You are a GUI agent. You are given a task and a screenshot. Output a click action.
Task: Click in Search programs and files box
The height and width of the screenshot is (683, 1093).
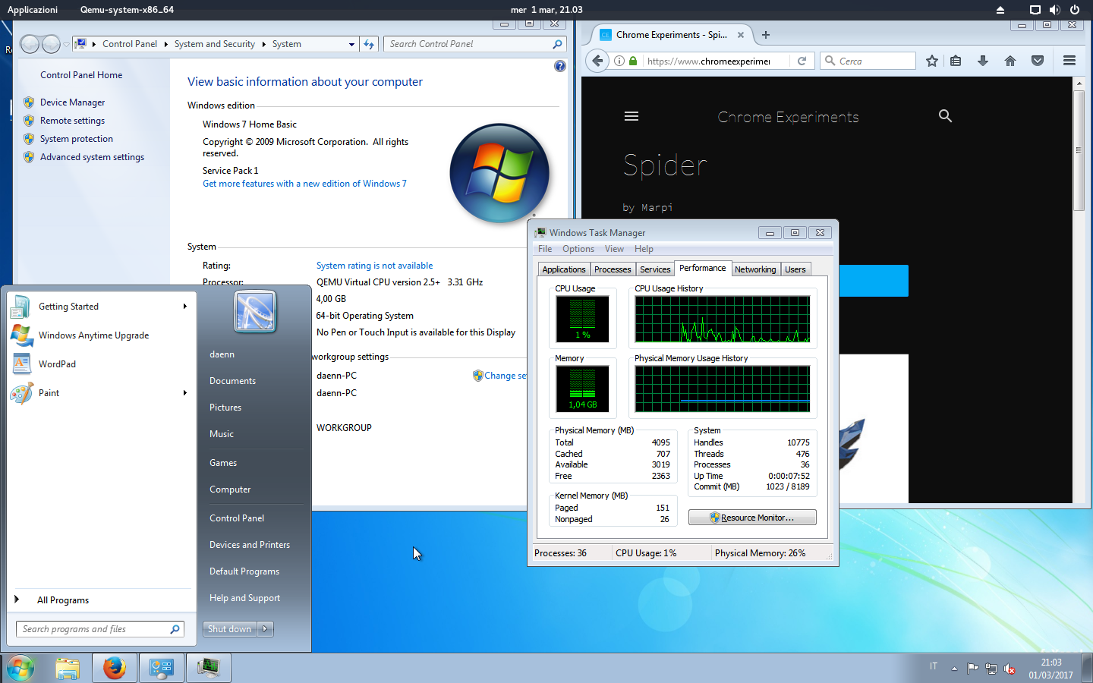pyautogui.click(x=99, y=629)
